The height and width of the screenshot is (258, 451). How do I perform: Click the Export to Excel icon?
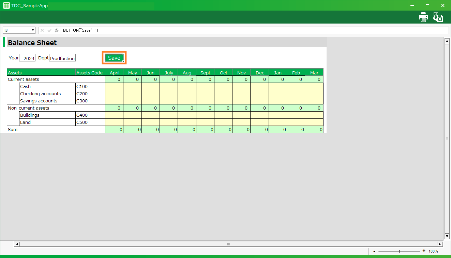click(438, 17)
